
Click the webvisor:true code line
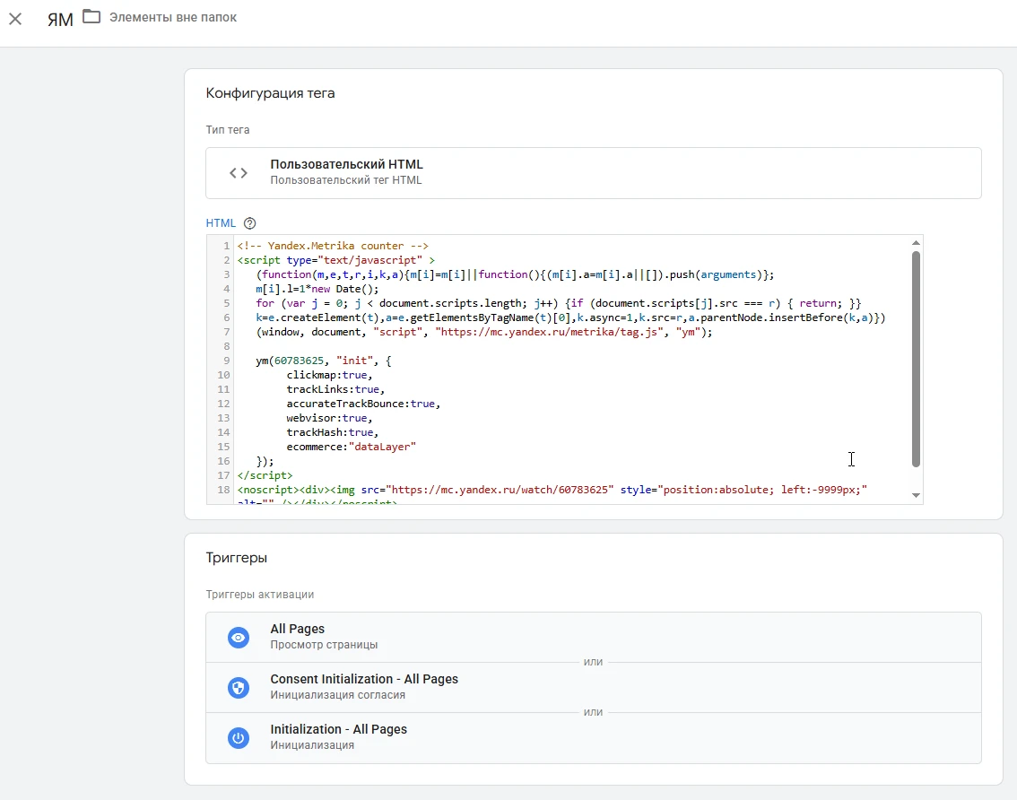tap(329, 418)
